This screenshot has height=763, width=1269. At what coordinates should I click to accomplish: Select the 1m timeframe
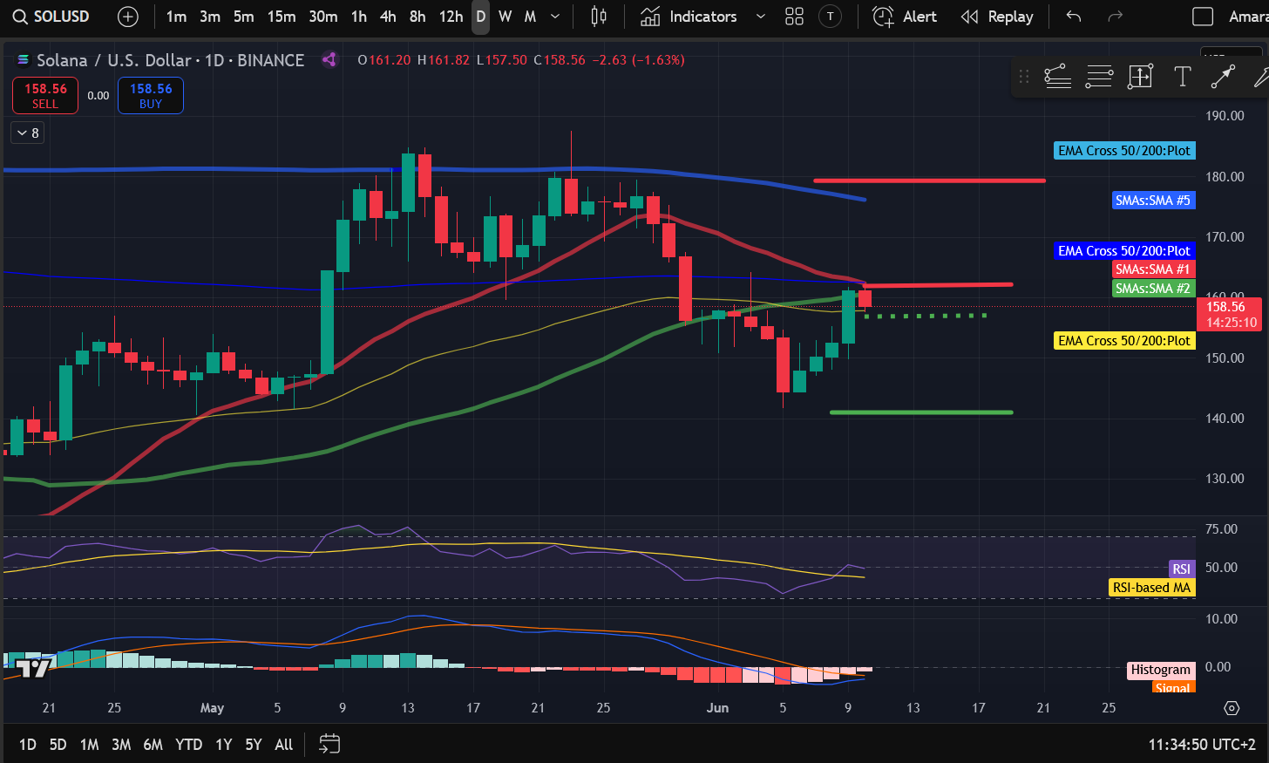pyautogui.click(x=176, y=17)
